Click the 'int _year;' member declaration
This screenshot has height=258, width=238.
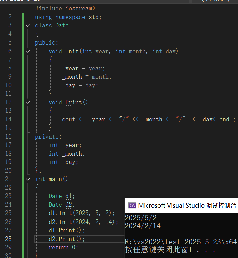(65, 145)
